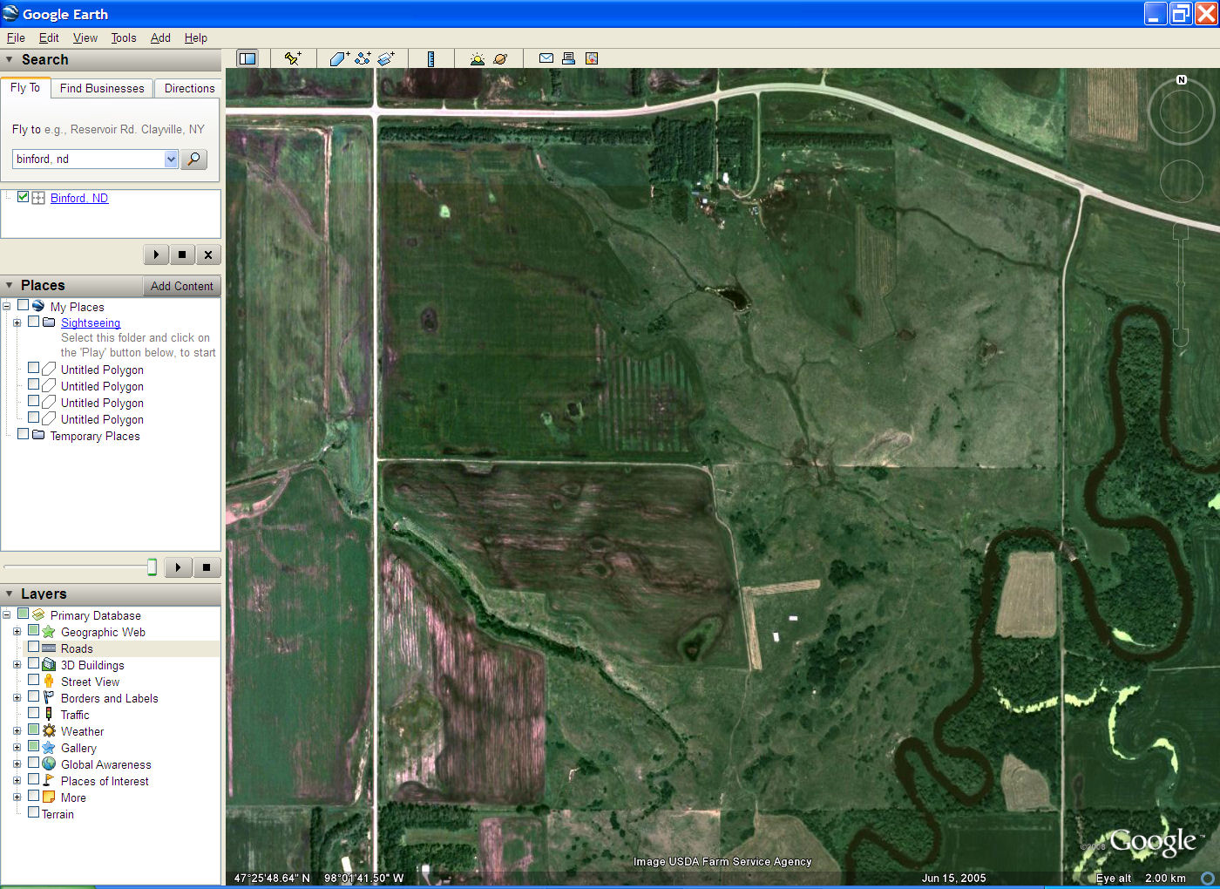Toggle the sunlight display icon
The width and height of the screenshot is (1220, 889).
[x=477, y=58]
